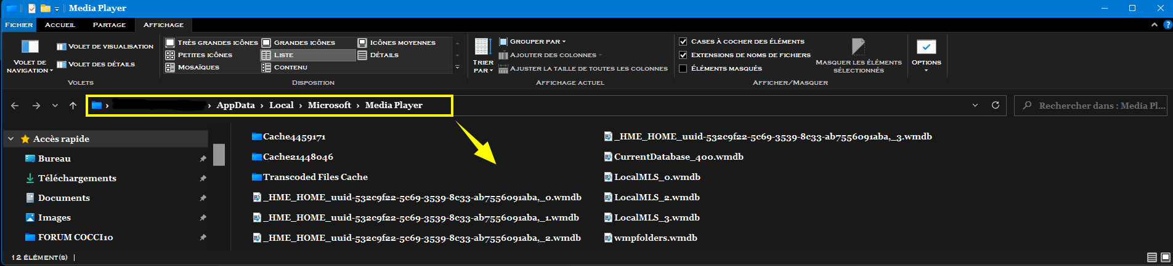Open Documents in quick access
1173x266 pixels.
[63, 198]
